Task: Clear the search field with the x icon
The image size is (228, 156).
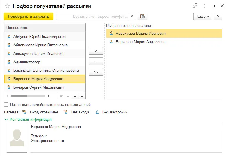Action: point(132,16)
